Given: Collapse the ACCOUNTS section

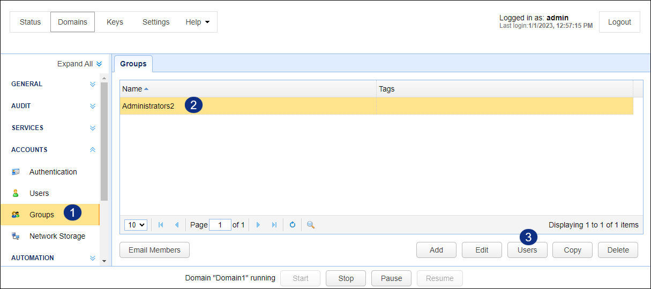Looking at the screenshot, I should coord(93,150).
